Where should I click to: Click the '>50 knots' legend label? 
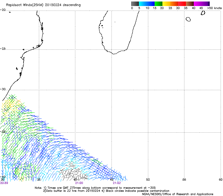coord(214,8)
